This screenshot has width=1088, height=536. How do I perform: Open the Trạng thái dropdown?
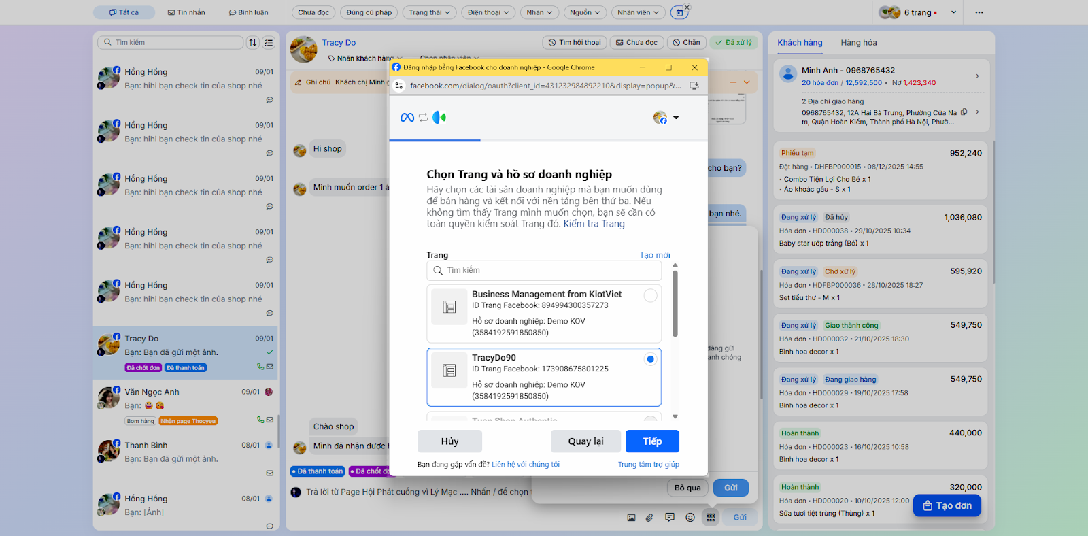tap(429, 12)
